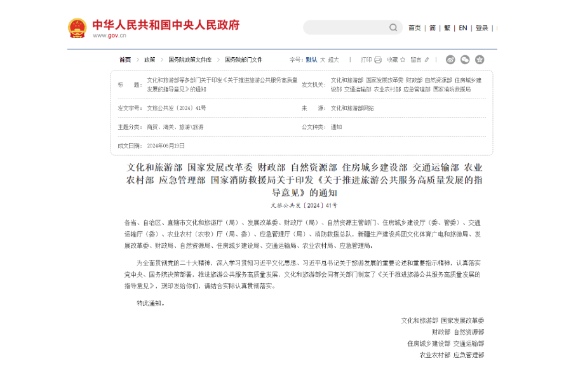Switch language to EN
Viewport: 578px width, 366px height.
pyautogui.click(x=463, y=28)
